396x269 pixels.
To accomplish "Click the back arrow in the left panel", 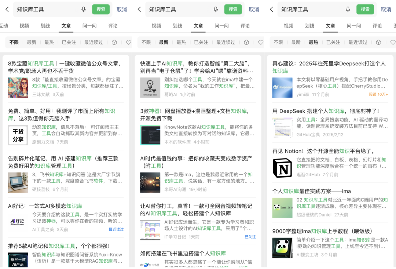I will pos(7,10).
